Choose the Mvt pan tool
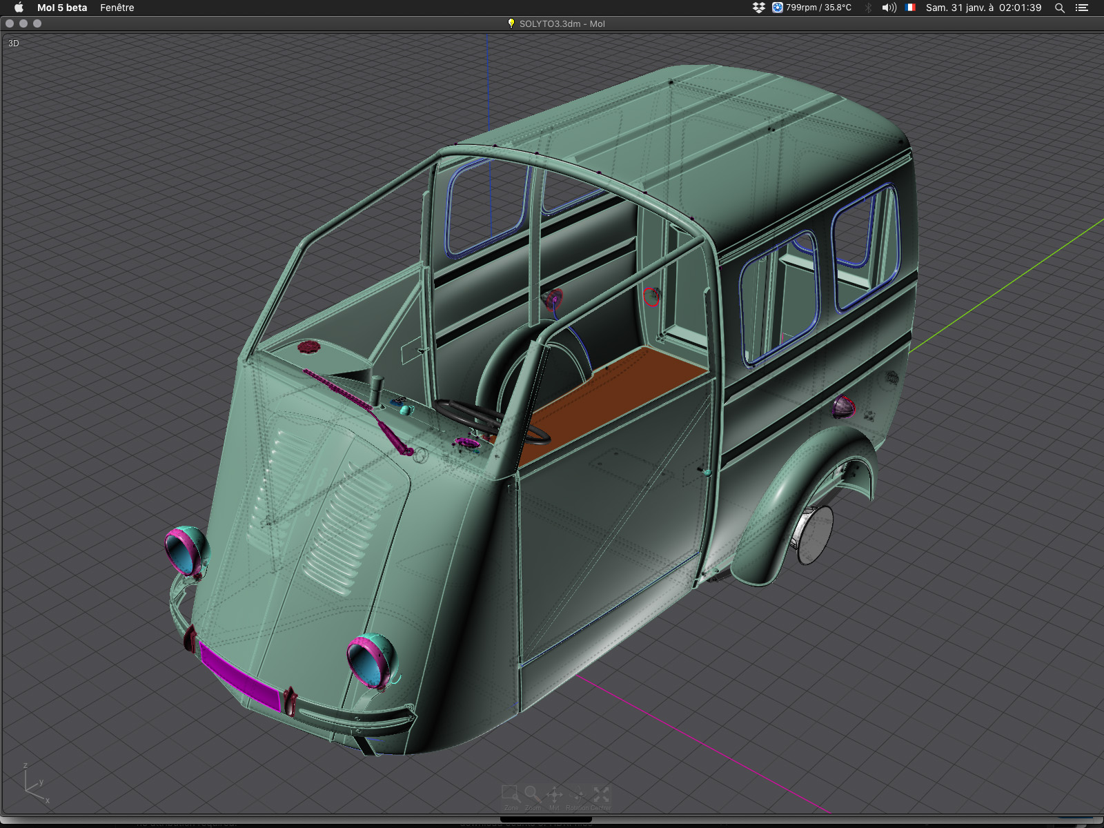Viewport: 1104px width, 828px height. pos(555,796)
